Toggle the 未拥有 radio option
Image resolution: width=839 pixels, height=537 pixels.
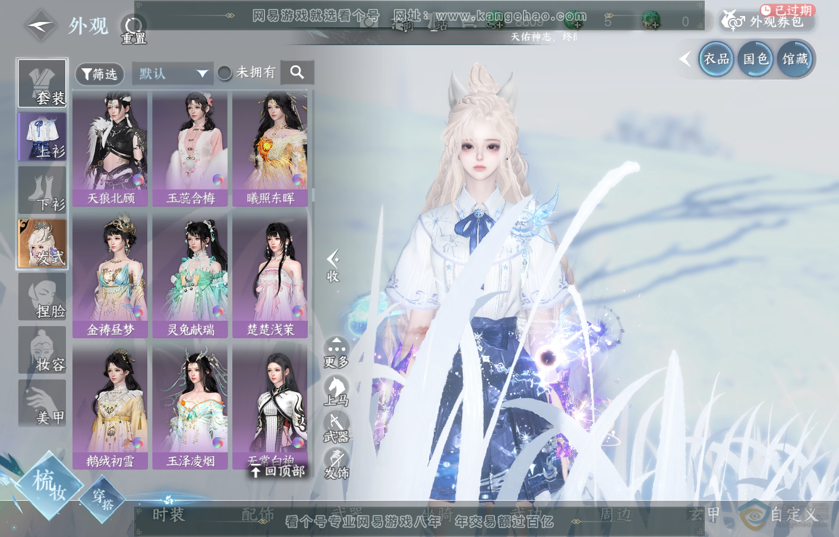[x=247, y=72]
